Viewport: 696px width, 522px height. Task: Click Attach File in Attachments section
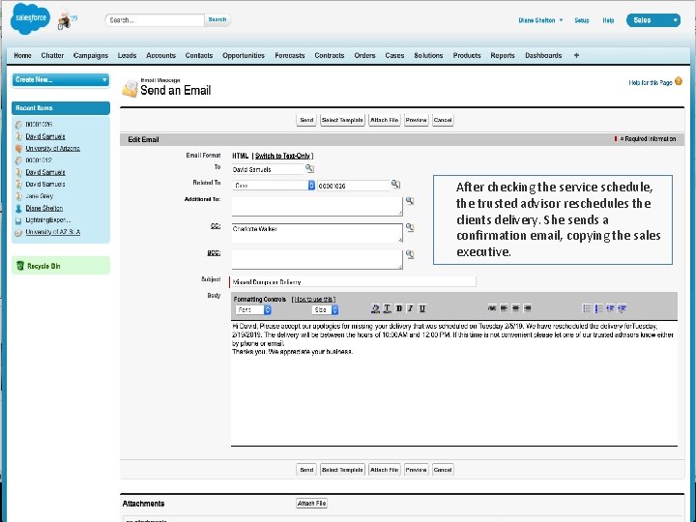coord(311,504)
